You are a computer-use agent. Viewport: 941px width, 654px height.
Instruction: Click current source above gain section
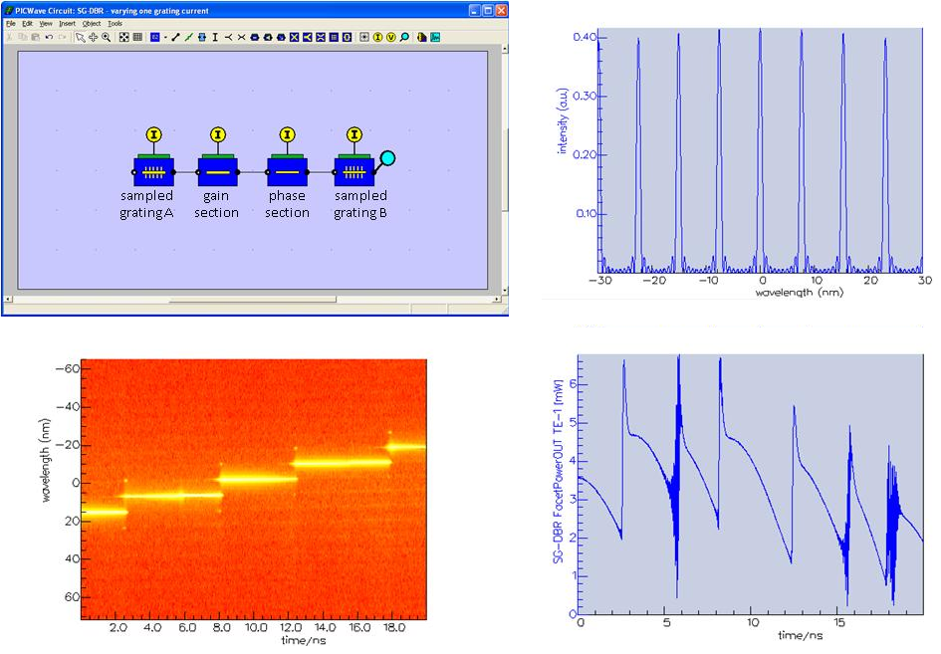click(218, 134)
